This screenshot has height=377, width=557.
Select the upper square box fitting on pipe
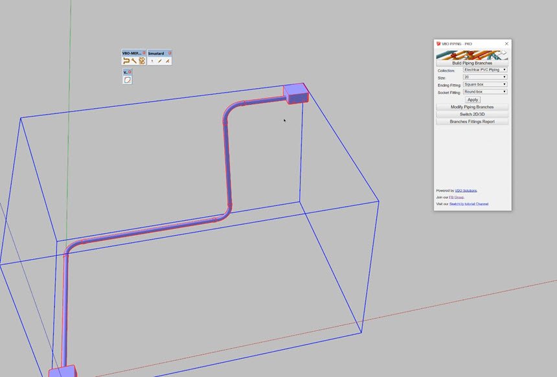296,93
